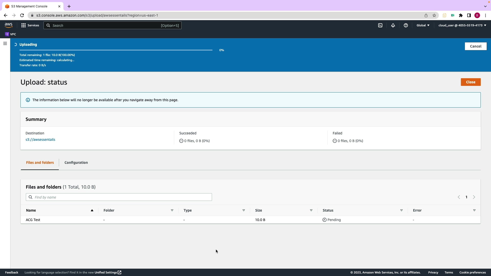The height and width of the screenshot is (276, 491).
Task: Open the s3://awsessentails destination link
Action: [40, 140]
